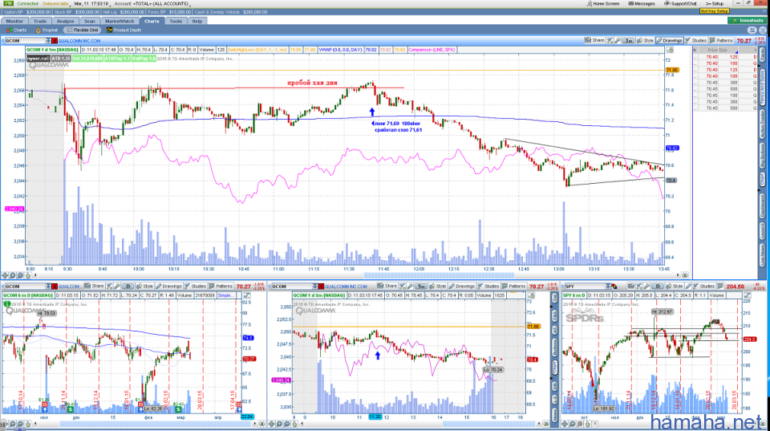
Task: Open Drawings in bottom-left QCOM chart
Action: (168, 286)
